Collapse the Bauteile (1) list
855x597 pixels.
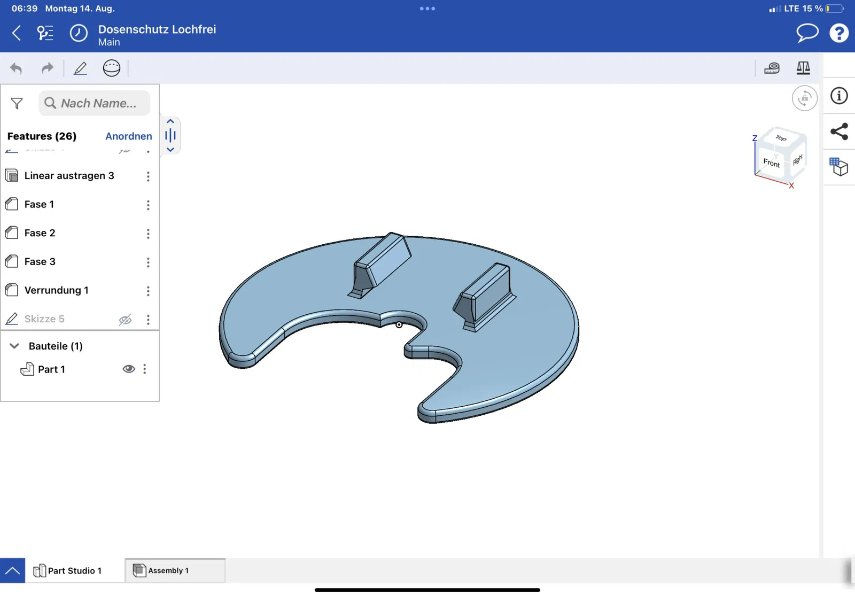point(14,346)
